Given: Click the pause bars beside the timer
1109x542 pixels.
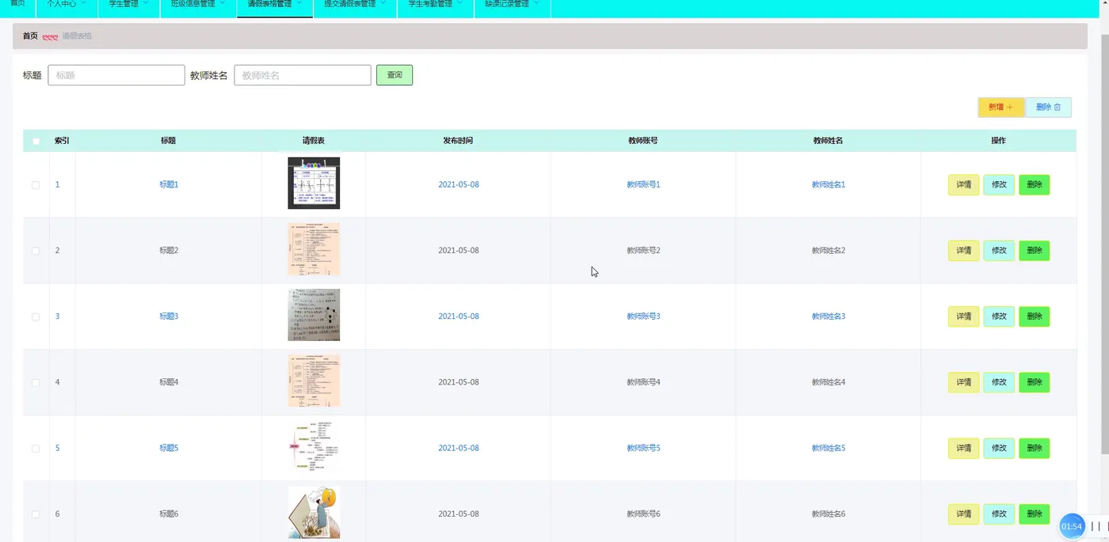Looking at the screenshot, I should (x=1096, y=527).
